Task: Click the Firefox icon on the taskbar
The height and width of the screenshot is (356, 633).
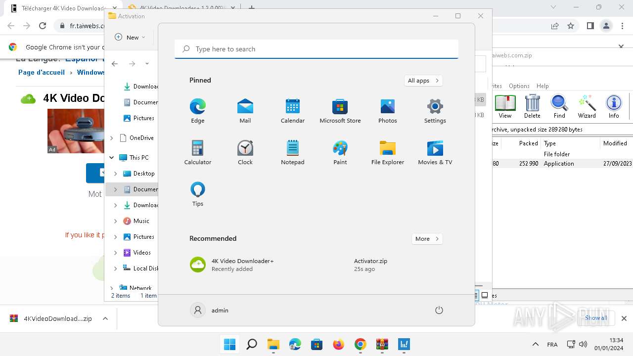Action: 338,344
